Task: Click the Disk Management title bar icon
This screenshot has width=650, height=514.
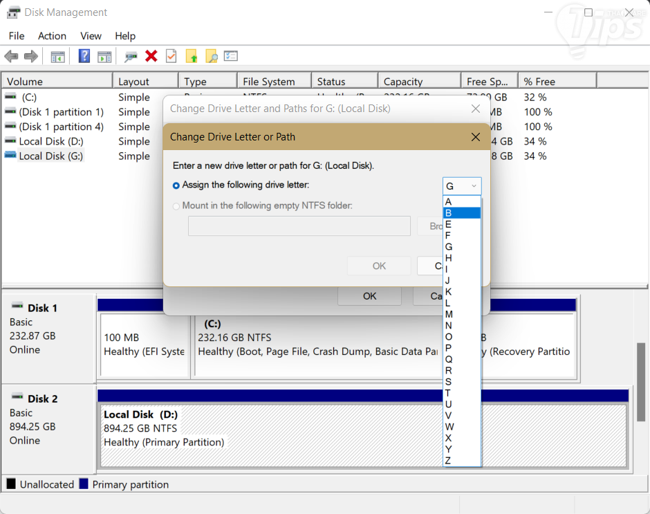Action: (x=13, y=12)
